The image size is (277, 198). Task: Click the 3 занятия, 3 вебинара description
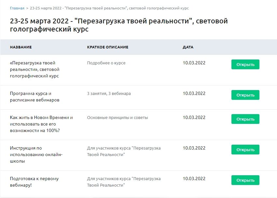(109, 94)
